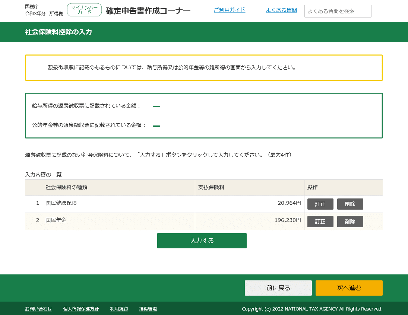Click the 確定申告書作成コーナー header logo

[148, 10]
